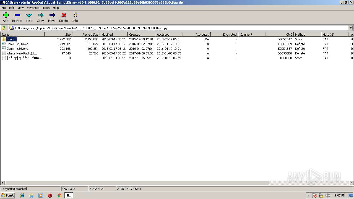The width and height of the screenshot is (354, 199).
Task: Sort by Method column header
Action: click(x=307, y=35)
